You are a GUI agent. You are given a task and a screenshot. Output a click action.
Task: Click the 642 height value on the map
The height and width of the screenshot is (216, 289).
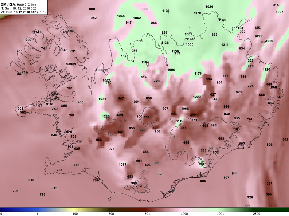[x=285, y=139]
